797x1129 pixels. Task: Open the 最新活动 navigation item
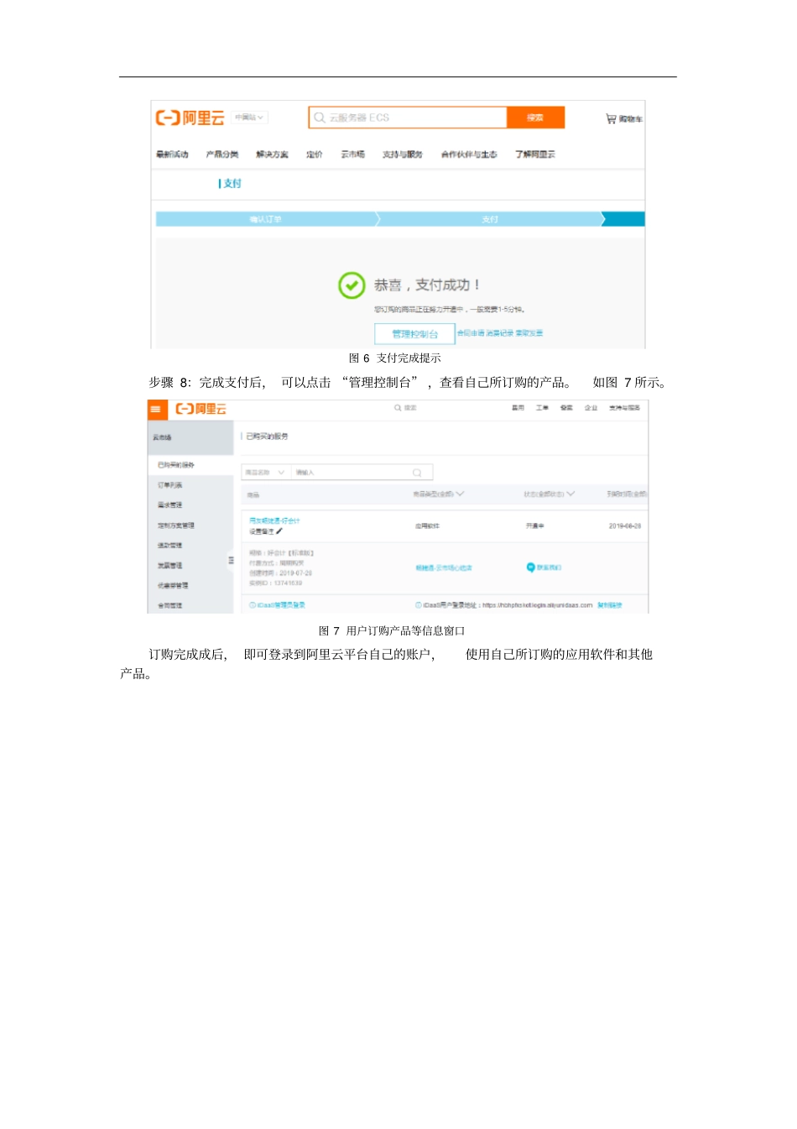172,154
